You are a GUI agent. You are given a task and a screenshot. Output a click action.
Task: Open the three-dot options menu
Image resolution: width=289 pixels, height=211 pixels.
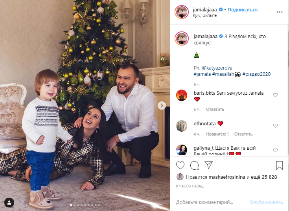pyautogui.click(x=280, y=12)
